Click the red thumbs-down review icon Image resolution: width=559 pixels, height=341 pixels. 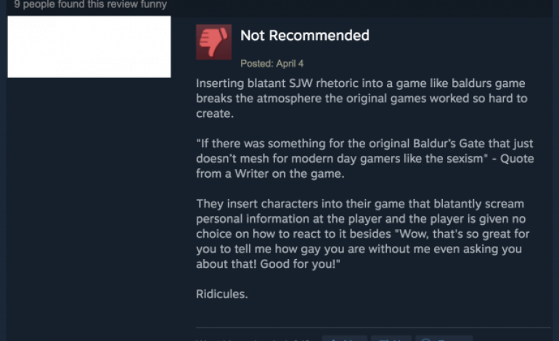(x=213, y=42)
